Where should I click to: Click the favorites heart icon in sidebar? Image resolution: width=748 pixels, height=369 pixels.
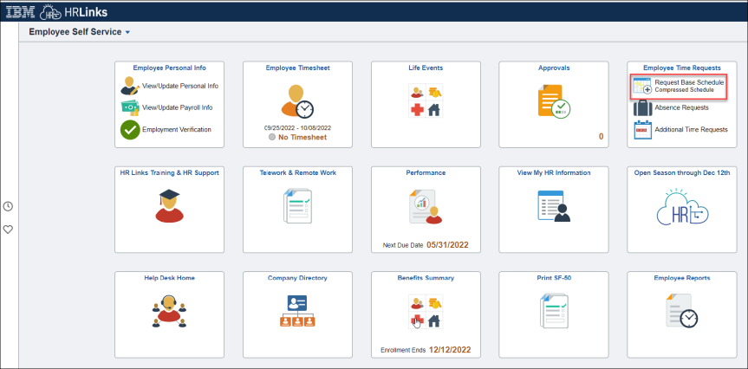click(x=8, y=230)
